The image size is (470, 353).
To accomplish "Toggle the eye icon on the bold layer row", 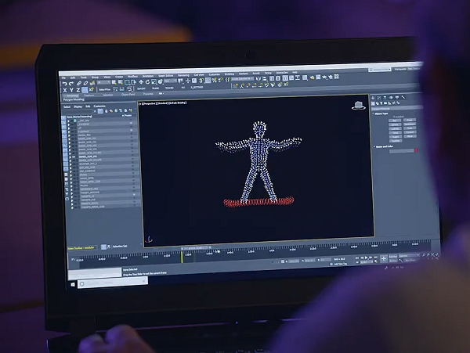I will point(74,157).
